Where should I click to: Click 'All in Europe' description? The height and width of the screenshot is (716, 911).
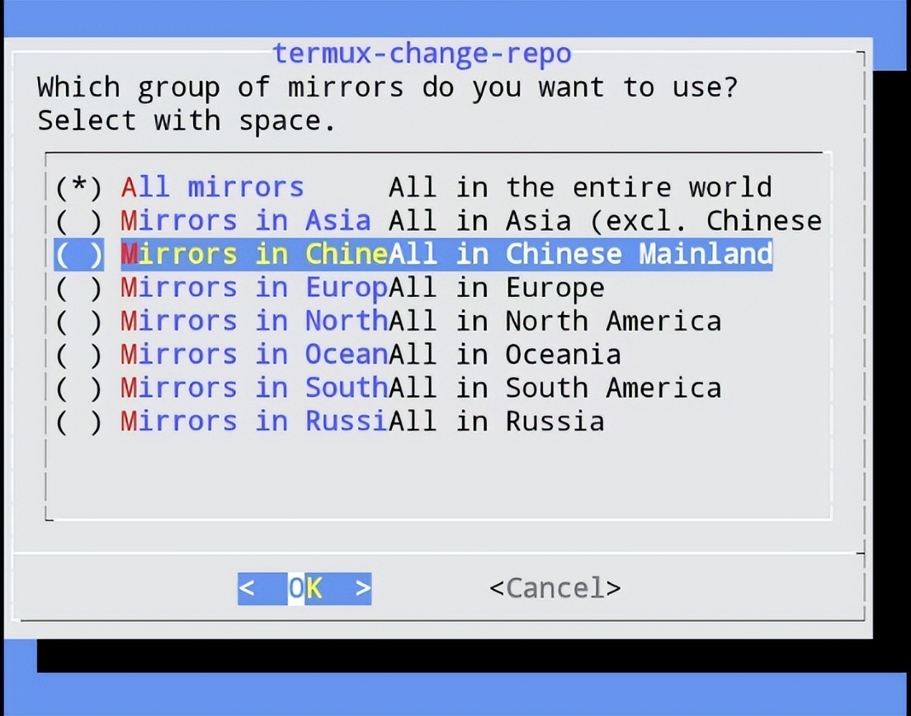coord(497,288)
